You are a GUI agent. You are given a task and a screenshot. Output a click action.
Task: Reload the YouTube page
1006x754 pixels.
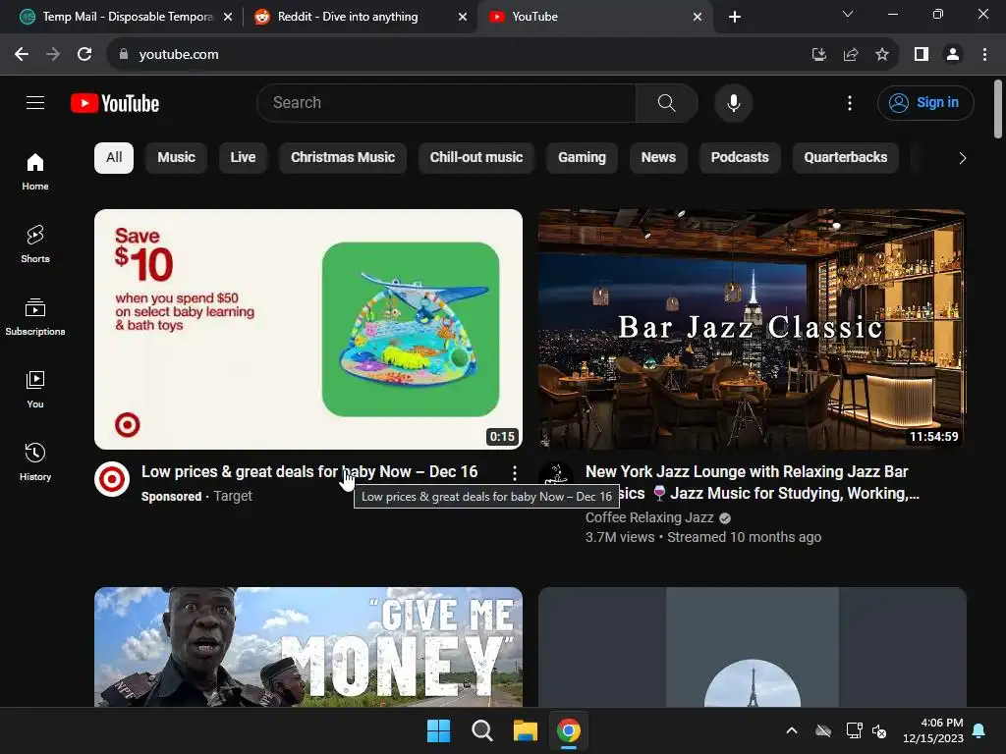(84, 55)
